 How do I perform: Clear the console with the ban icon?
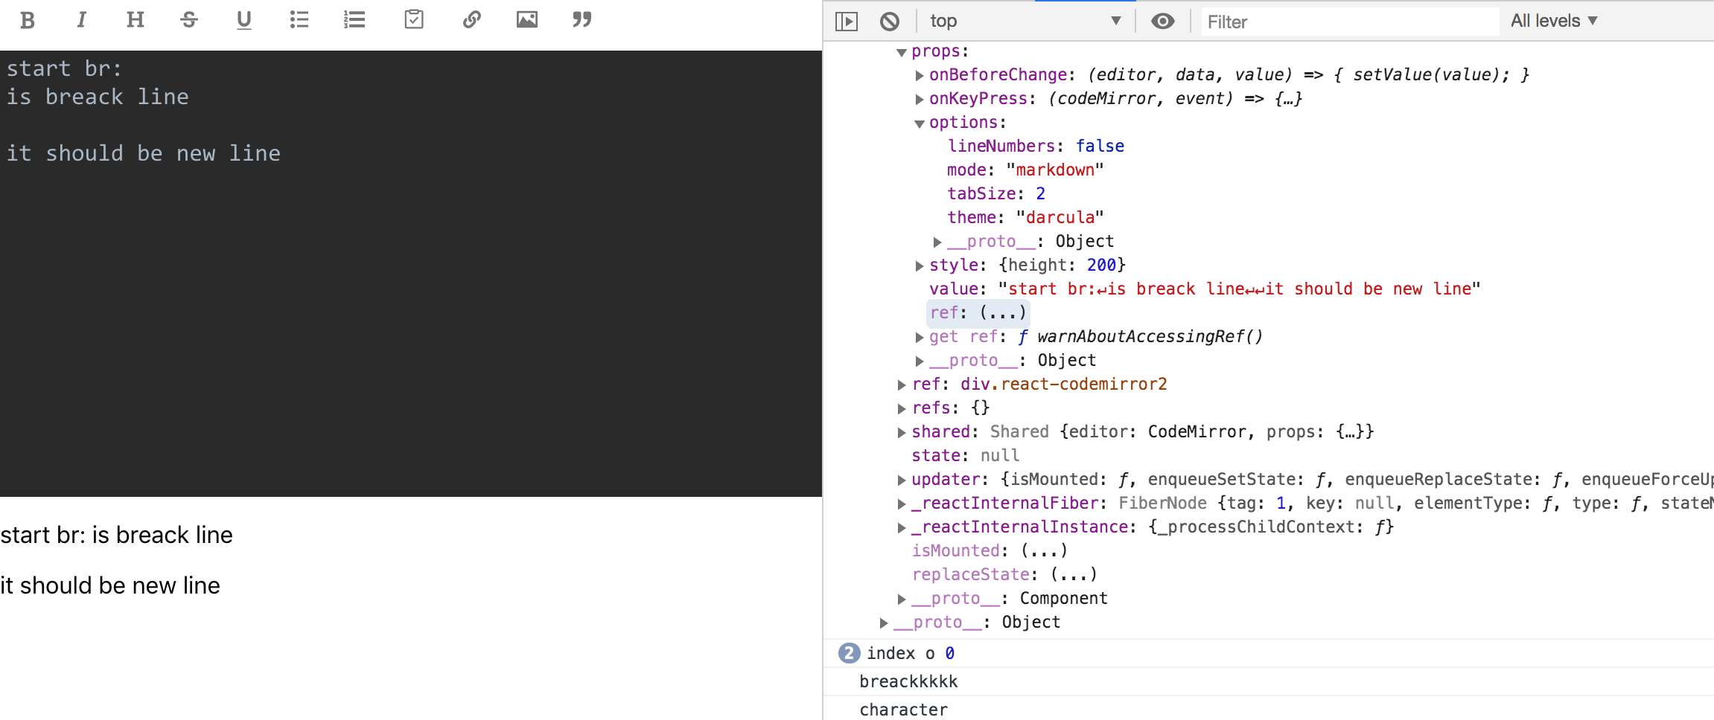tap(890, 22)
